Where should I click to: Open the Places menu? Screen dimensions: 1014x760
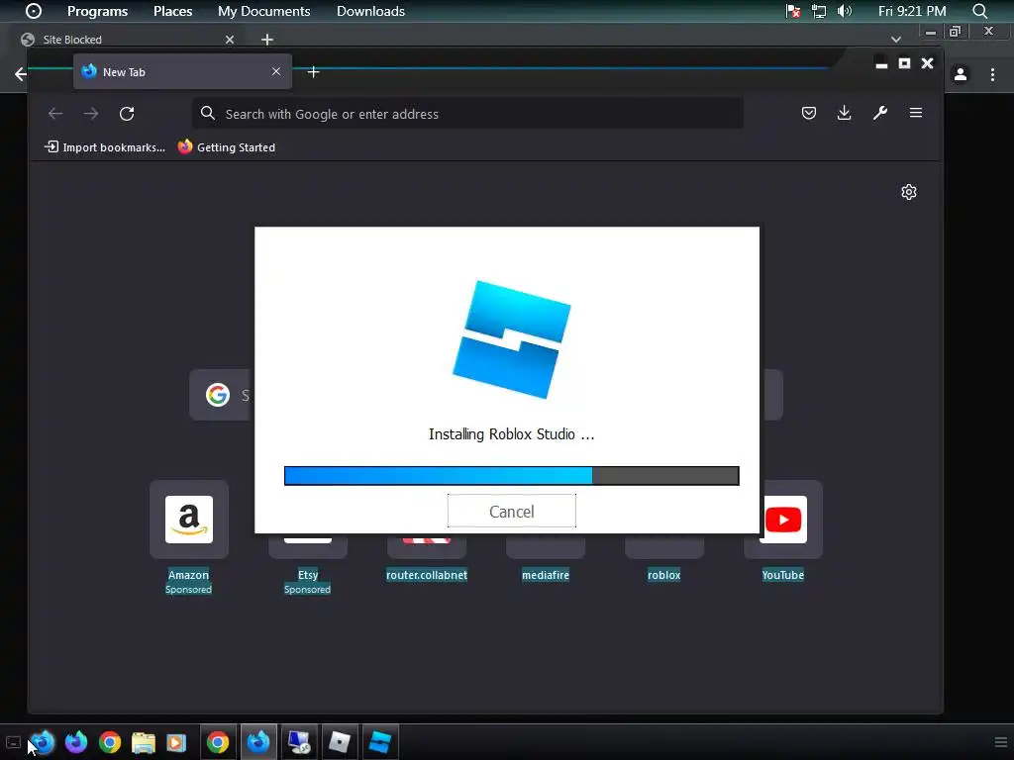172,11
